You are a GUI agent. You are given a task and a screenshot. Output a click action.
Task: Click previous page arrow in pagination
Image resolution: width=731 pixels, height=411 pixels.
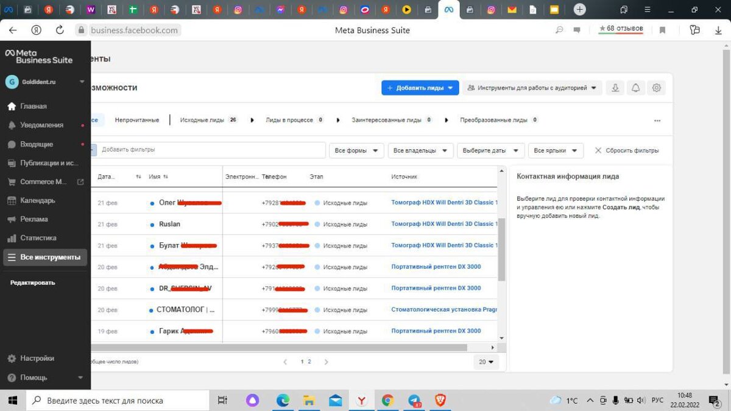point(285,362)
